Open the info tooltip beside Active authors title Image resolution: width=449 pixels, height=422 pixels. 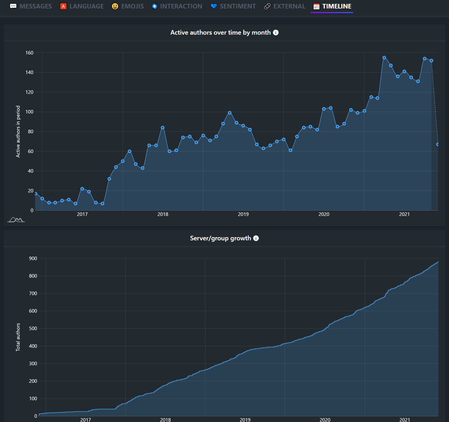tap(276, 32)
